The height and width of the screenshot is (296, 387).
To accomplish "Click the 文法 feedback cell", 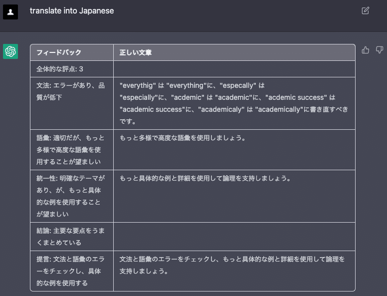I will pyautogui.click(x=71, y=91).
